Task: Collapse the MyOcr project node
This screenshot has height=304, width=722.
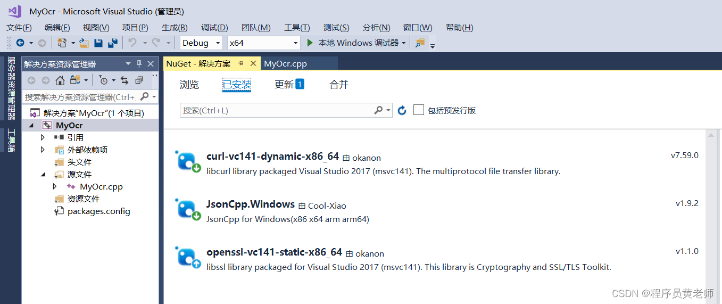Action: [31, 125]
